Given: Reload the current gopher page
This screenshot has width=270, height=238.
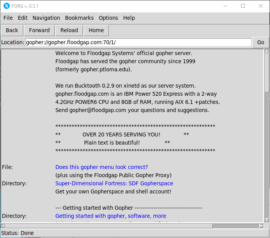Looking at the screenshot, I should coord(69,30).
